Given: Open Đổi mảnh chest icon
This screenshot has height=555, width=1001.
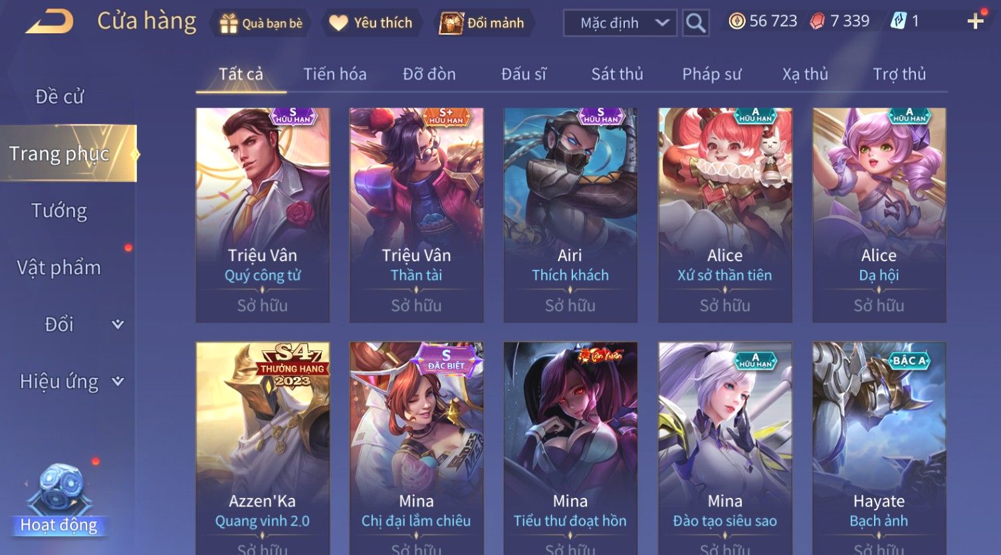Looking at the screenshot, I should click(x=451, y=23).
